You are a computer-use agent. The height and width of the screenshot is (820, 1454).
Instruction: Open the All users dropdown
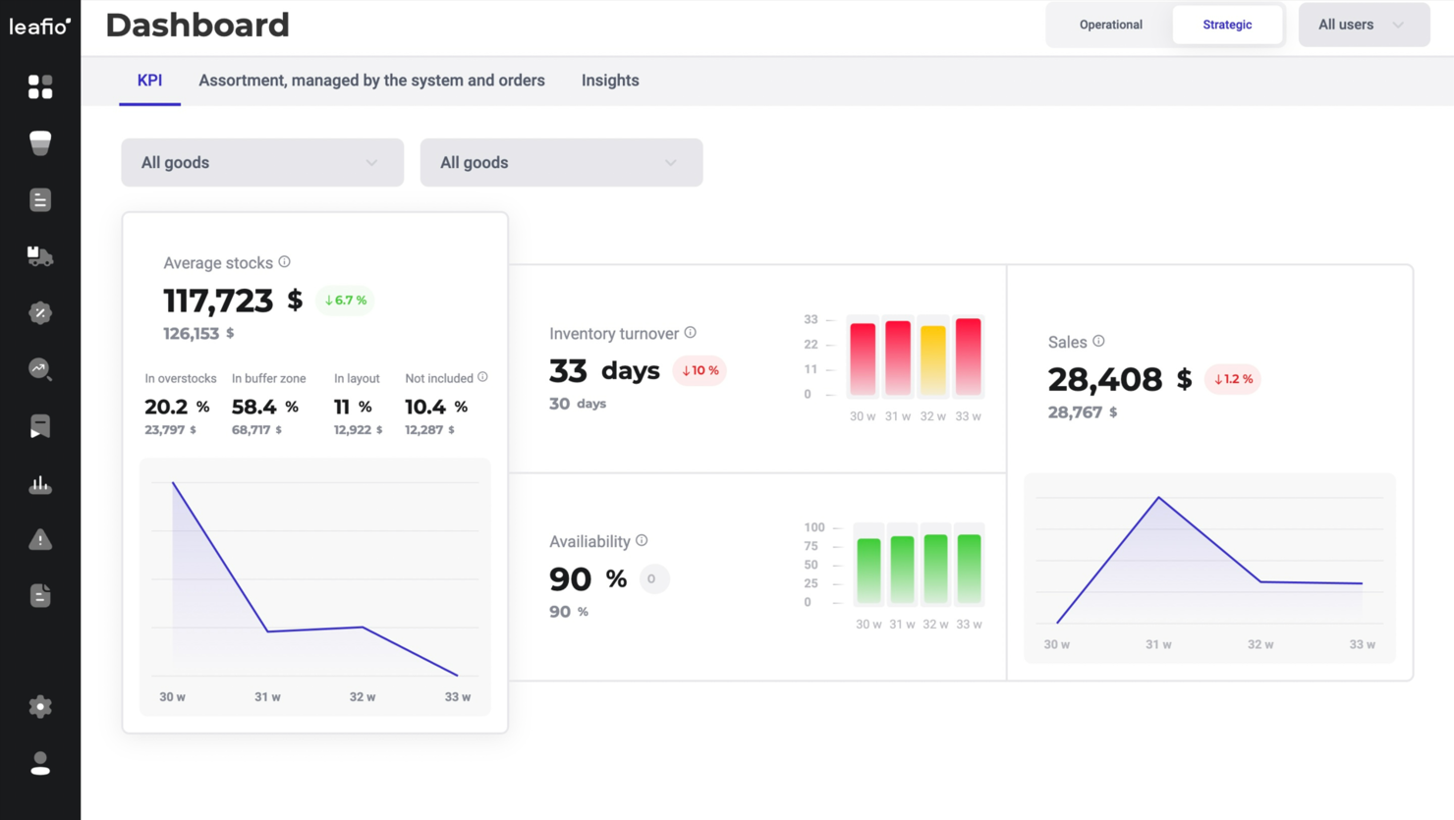(x=1364, y=25)
